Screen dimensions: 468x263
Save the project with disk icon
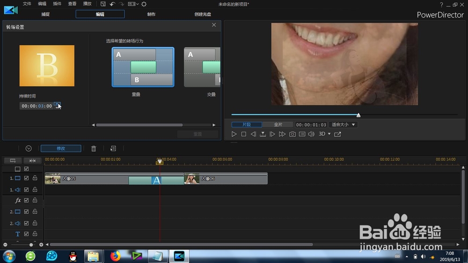[103, 4]
